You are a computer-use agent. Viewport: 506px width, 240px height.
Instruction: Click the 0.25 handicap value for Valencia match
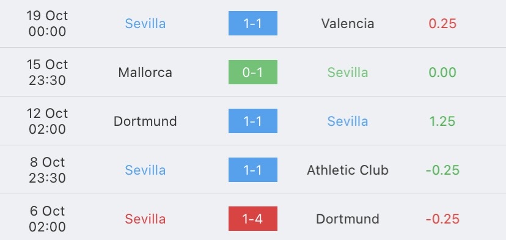442,24
